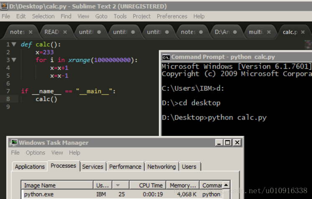The width and height of the screenshot is (312, 199).
Task: Collapse the def calc() fold arrow on line 1
Action: coord(14,44)
